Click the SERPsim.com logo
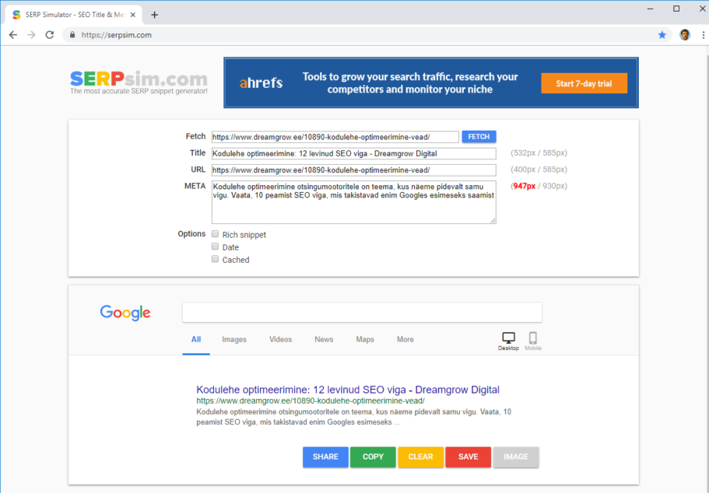The height and width of the screenshot is (493, 709). pyautogui.click(x=139, y=81)
